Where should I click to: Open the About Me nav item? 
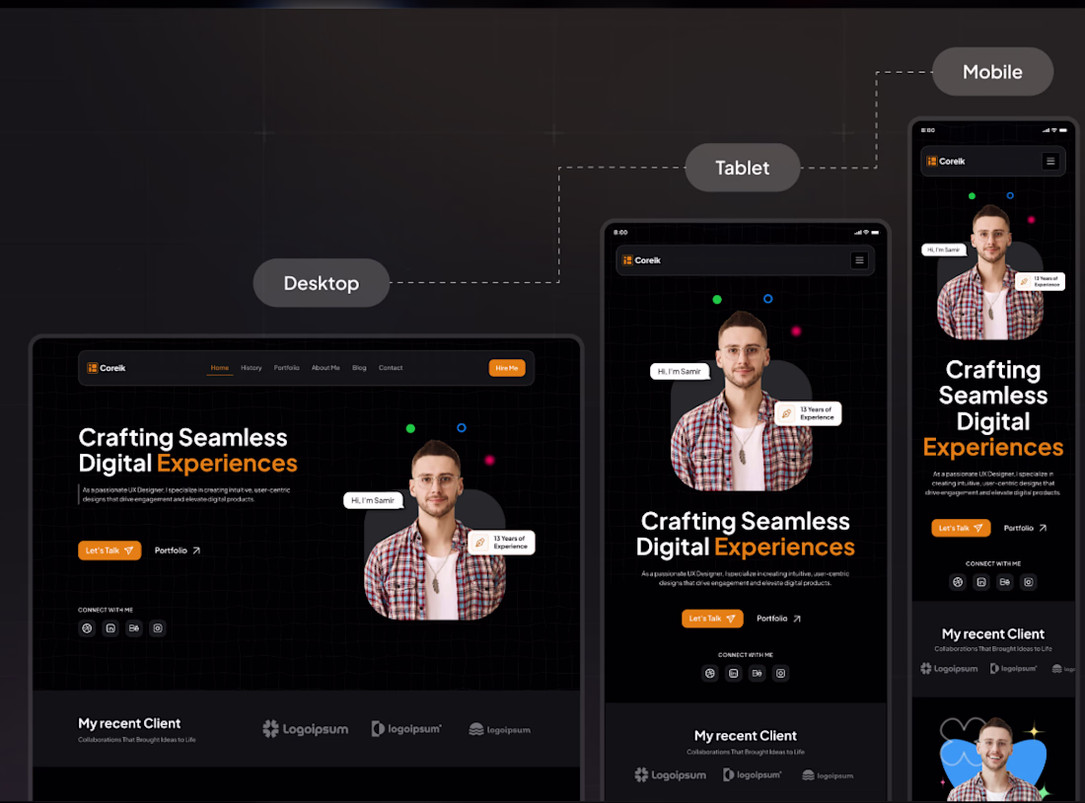tap(325, 368)
